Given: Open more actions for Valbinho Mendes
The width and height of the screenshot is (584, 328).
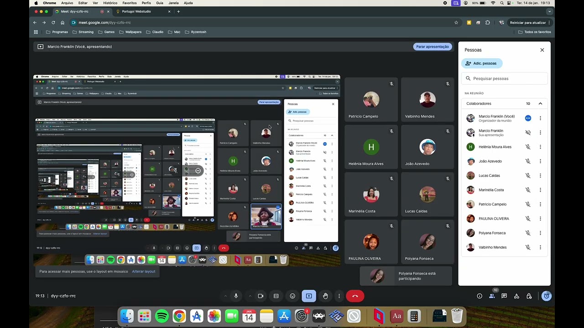Looking at the screenshot, I should click(540, 247).
